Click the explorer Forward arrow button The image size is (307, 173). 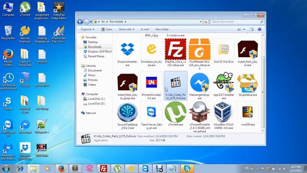tap(86, 22)
